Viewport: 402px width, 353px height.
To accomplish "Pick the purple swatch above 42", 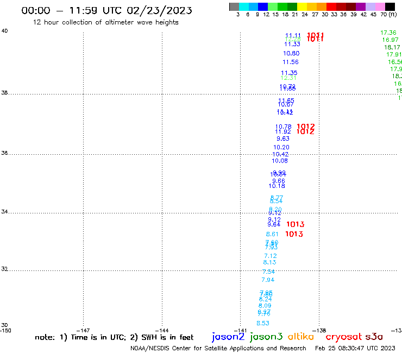I will pyautogui.click(x=361, y=7).
